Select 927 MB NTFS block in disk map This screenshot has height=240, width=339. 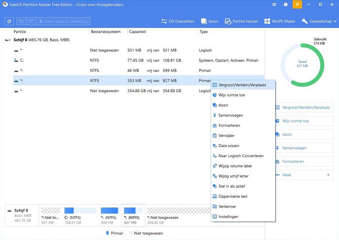pos(133,215)
